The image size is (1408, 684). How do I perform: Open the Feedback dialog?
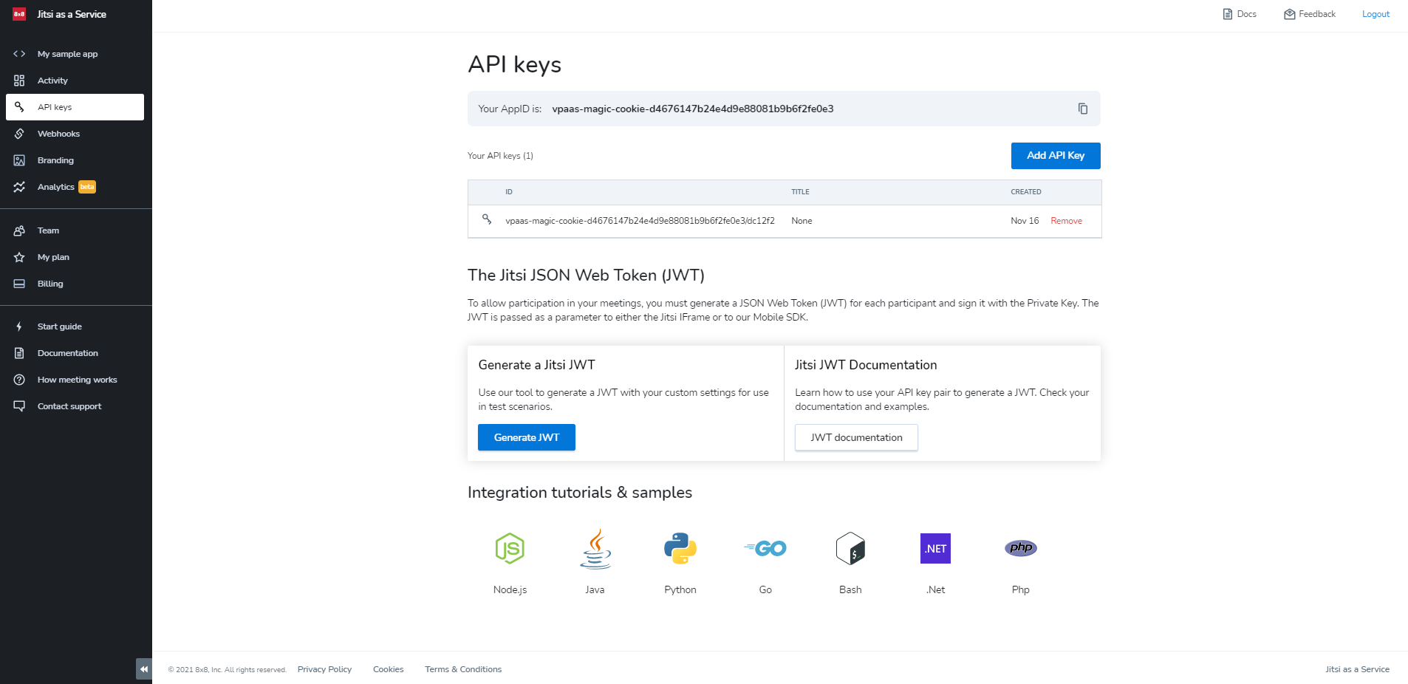pyautogui.click(x=1309, y=14)
